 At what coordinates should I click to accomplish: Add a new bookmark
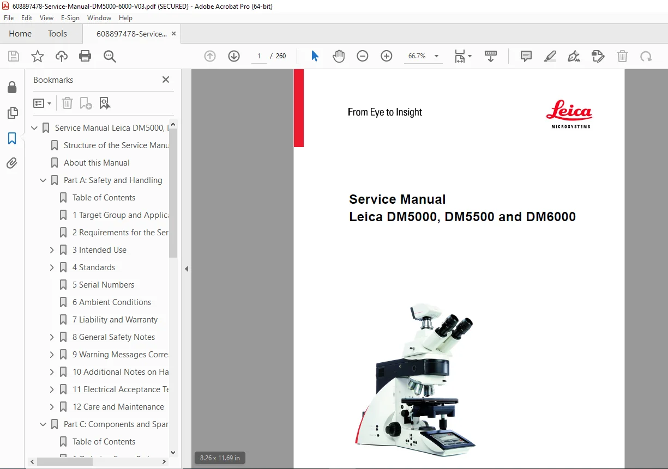click(86, 103)
